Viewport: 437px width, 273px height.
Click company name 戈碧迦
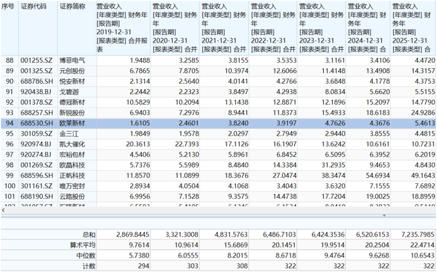tap(69, 92)
